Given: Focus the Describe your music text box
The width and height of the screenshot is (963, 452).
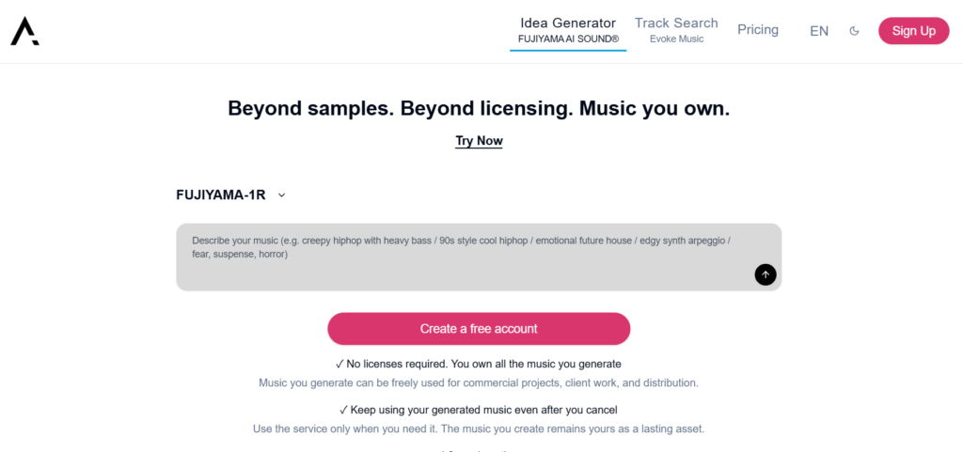Looking at the screenshot, I should coord(479,257).
